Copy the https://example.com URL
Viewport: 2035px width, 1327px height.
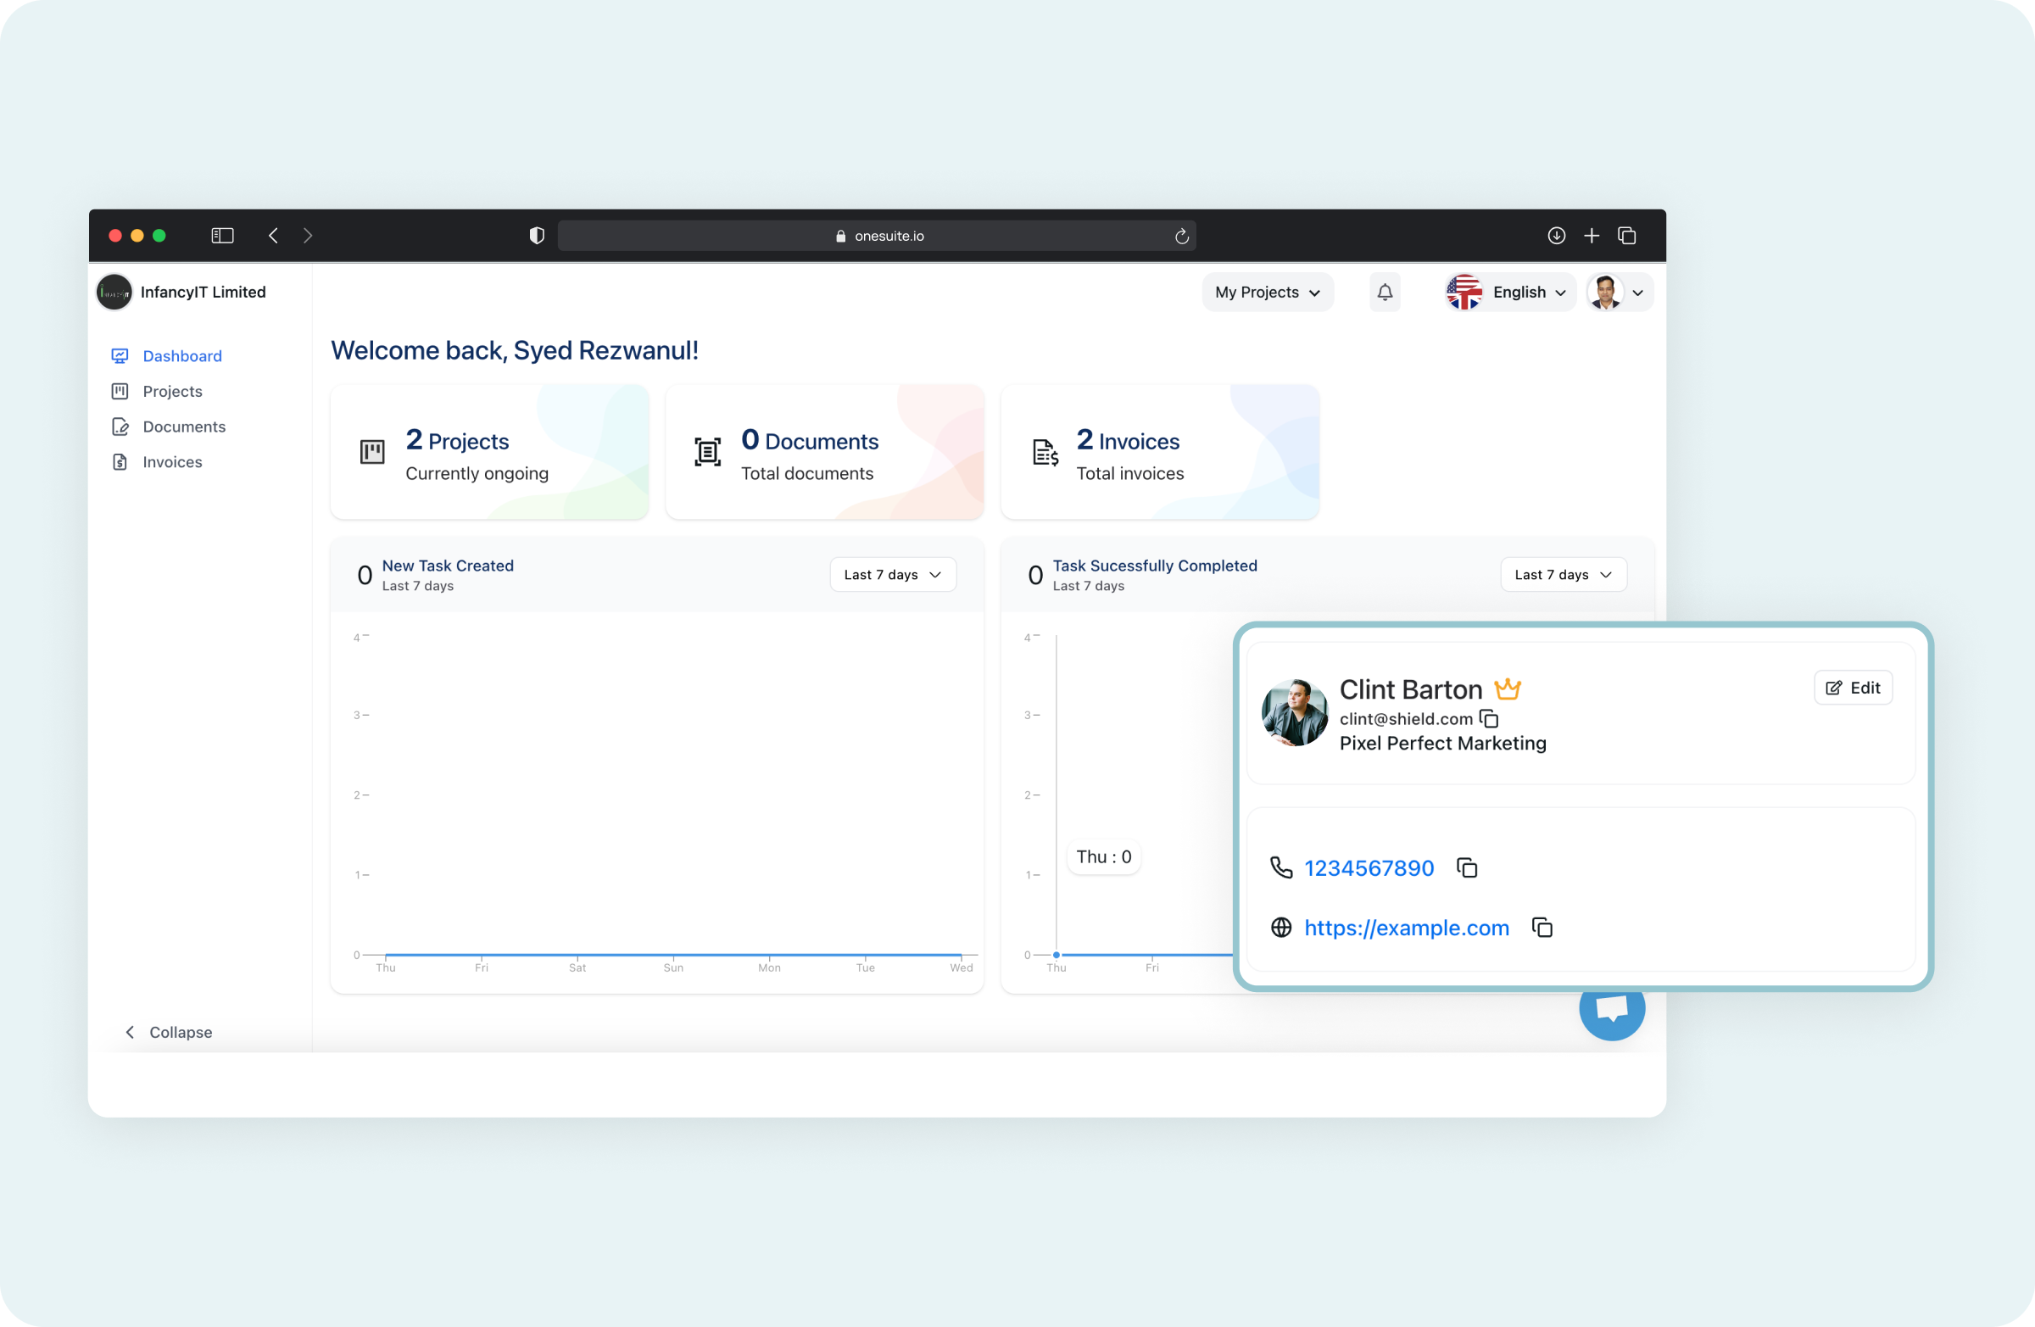[x=1542, y=928]
